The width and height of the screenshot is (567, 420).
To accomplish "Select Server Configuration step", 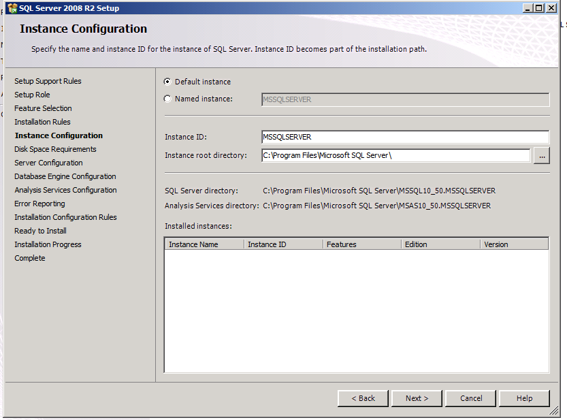I will (48, 163).
